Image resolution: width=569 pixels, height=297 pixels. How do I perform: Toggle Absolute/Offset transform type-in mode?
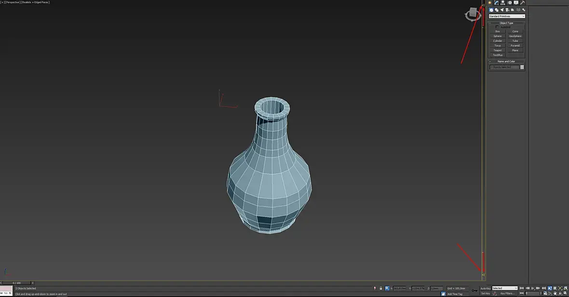point(387,288)
